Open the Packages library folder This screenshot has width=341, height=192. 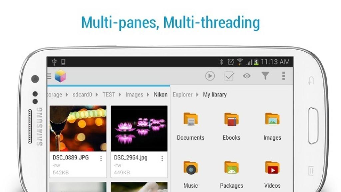pyautogui.click(x=231, y=168)
